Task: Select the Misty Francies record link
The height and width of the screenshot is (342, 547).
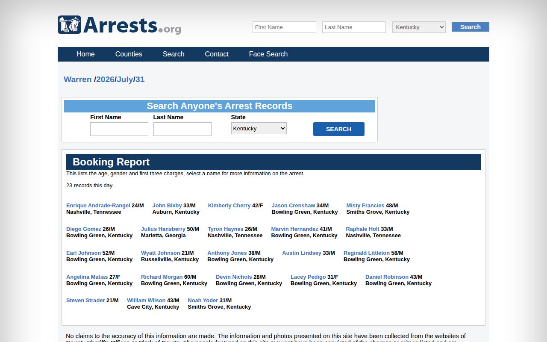Action: click(365, 206)
